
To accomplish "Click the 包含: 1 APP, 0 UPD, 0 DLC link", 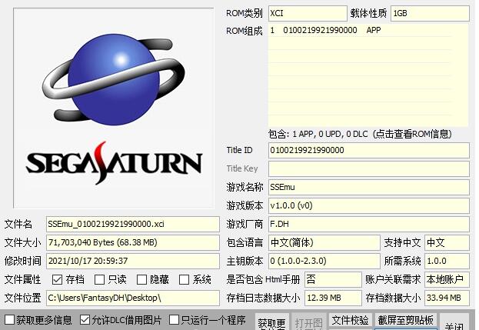I will click(360, 134).
